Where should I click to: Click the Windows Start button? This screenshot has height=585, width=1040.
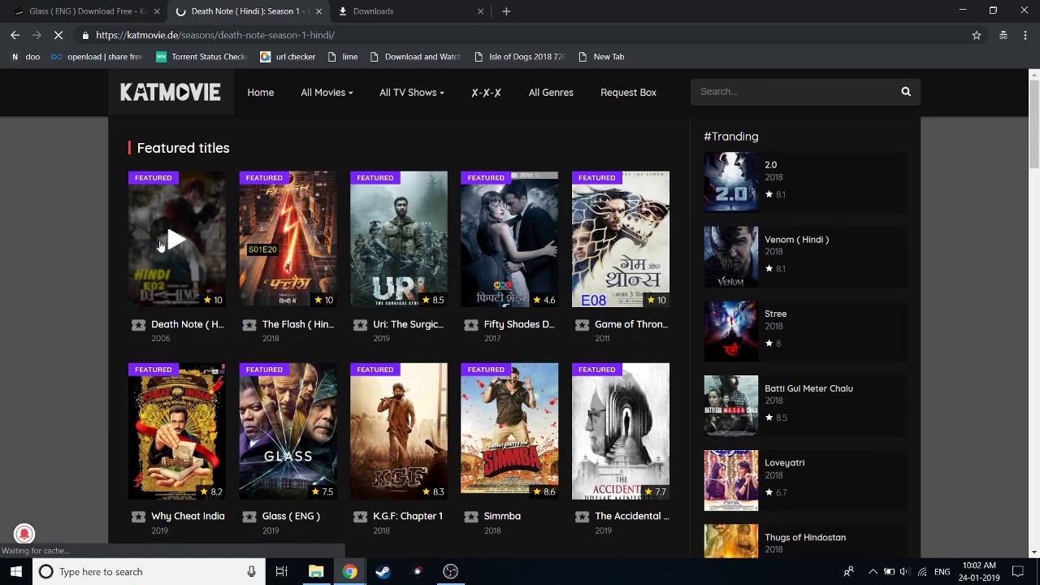tap(16, 572)
